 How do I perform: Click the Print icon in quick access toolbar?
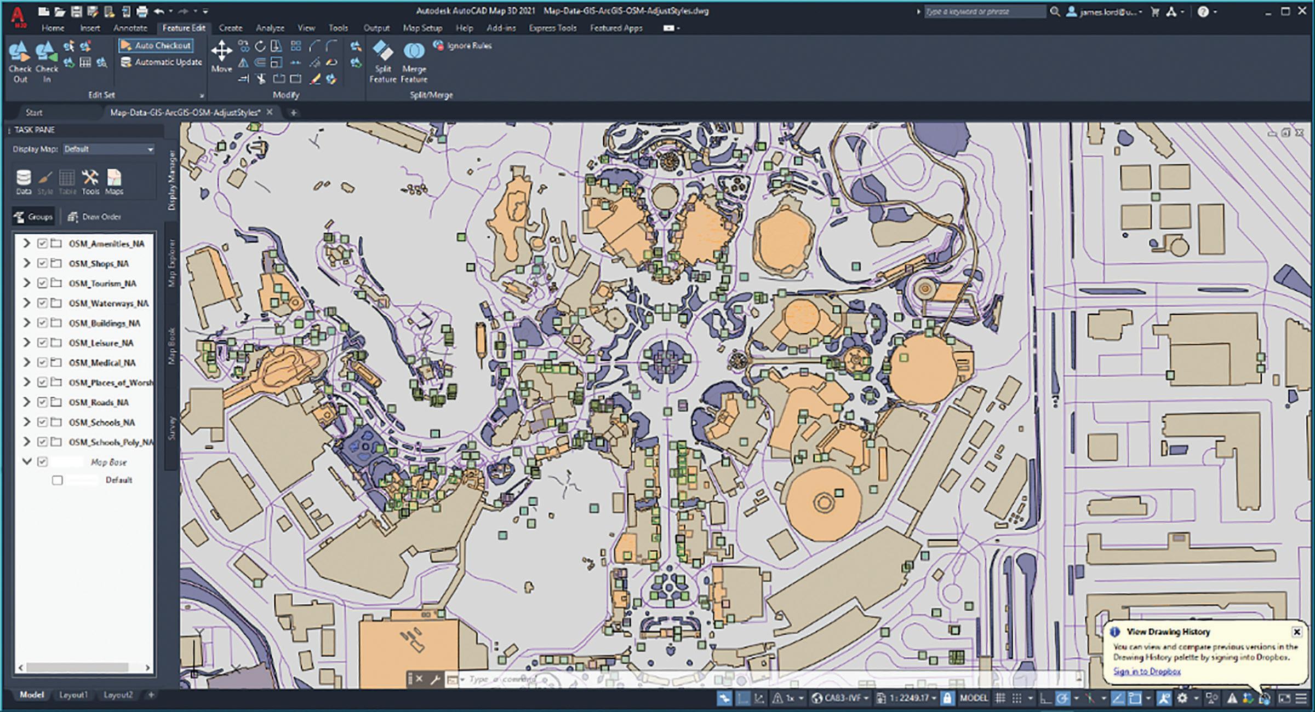(142, 11)
